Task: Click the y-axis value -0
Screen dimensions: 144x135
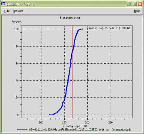Action: click(x=17, y=115)
